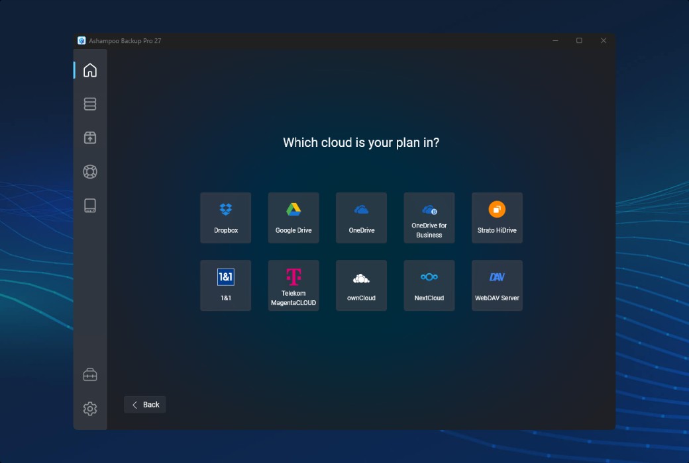The image size is (689, 463).
Task: Open the backup plans sidebar section
Action: pyautogui.click(x=89, y=104)
